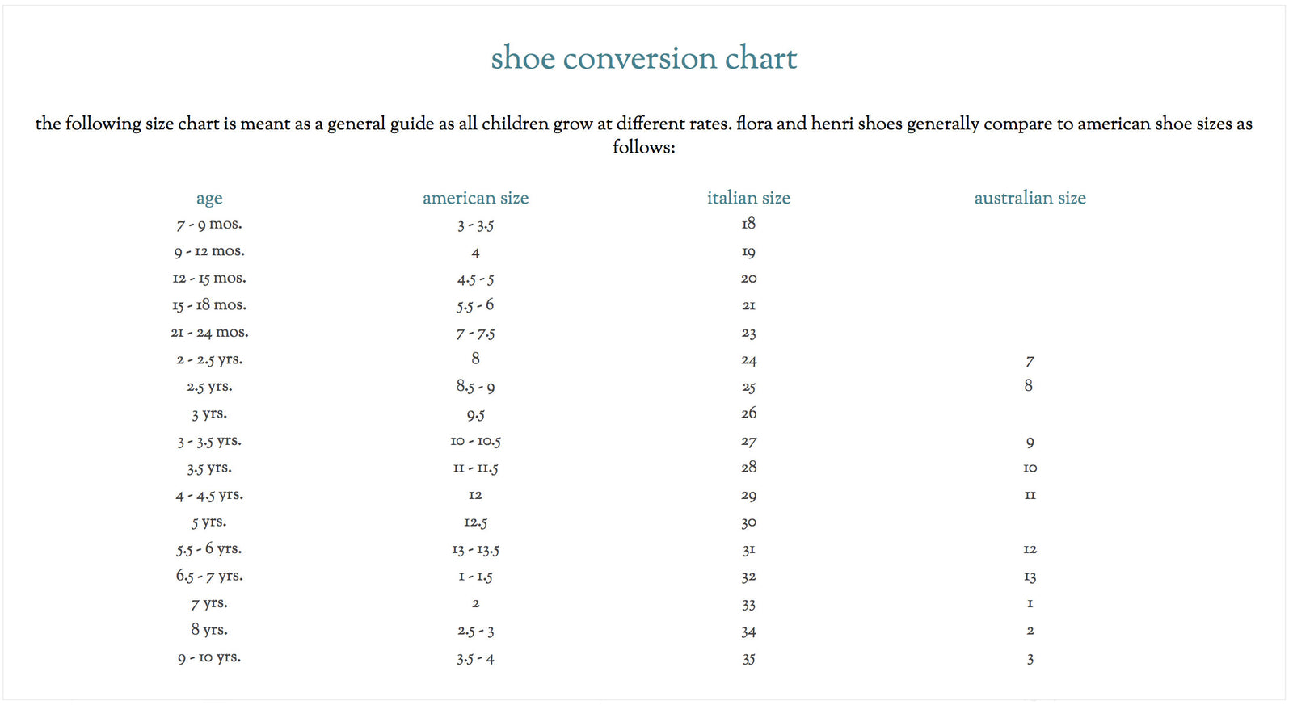
Task: Click Italian size 30 cell
Action: [x=748, y=523]
